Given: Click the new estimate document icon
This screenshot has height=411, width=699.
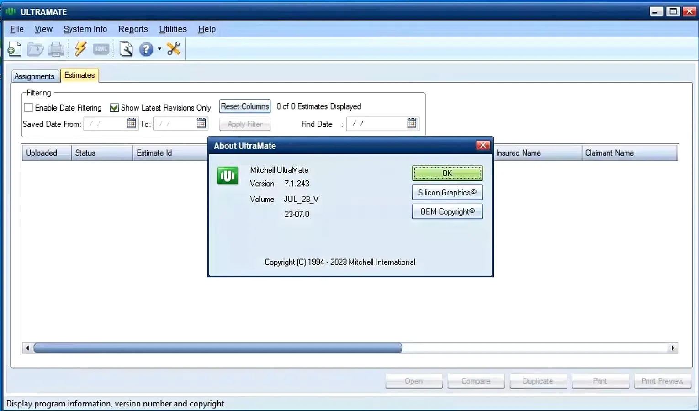Looking at the screenshot, I should pos(14,49).
